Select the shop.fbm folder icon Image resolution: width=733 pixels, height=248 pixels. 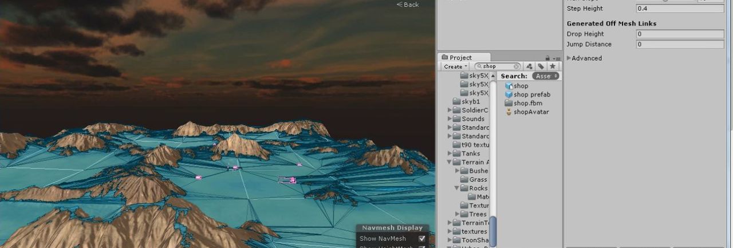point(509,103)
